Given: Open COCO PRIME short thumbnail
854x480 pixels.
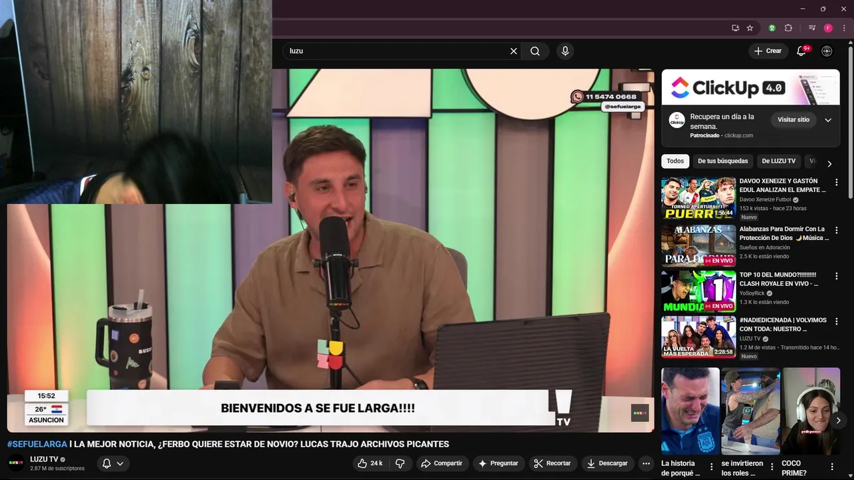Looking at the screenshot, I should (x=811, y=411).
